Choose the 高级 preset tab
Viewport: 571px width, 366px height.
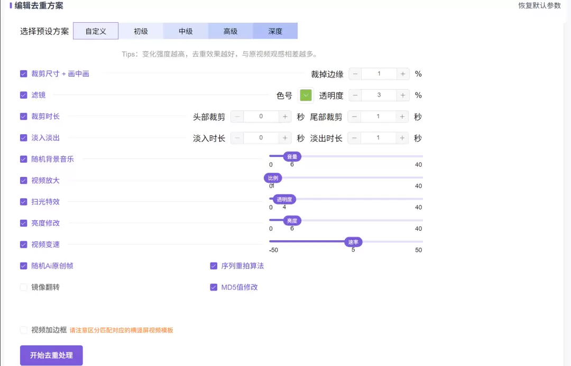pyautogui.click(x=231, y=31)
